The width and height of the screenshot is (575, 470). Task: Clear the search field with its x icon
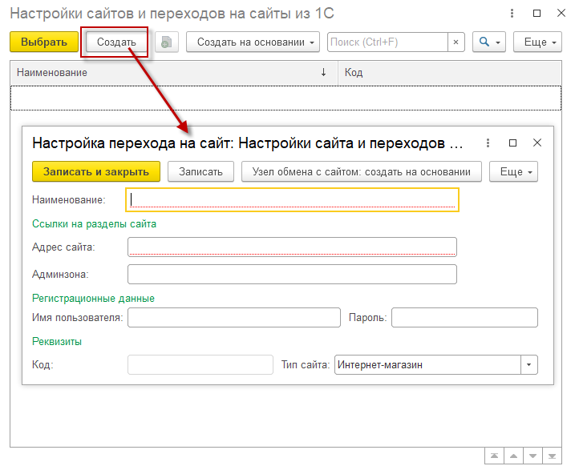point(456,42)
